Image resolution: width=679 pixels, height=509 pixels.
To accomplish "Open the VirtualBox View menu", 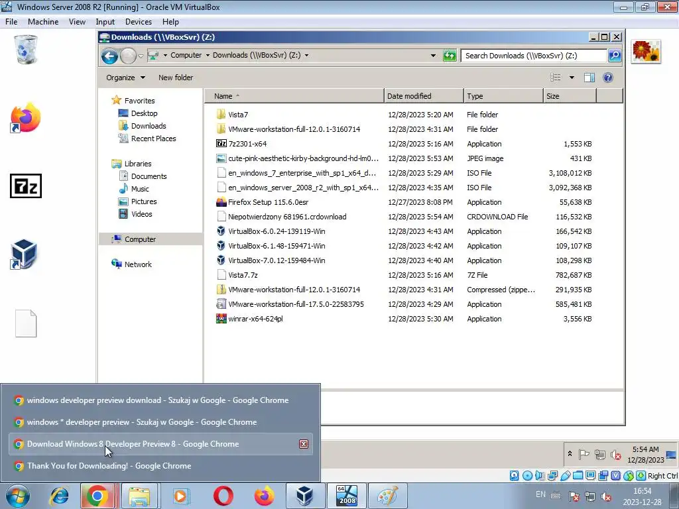I will click(77, 22).
